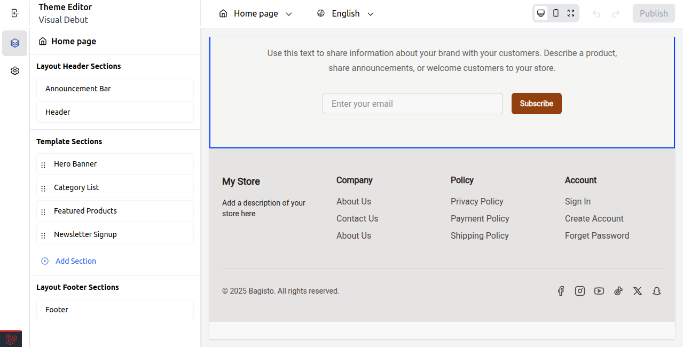This screenshot has height=347, width=683.
Task: Click the home icon in sidebar heading
Action: (x=43, y=41)
